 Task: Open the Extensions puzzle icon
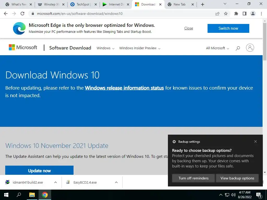236,14
